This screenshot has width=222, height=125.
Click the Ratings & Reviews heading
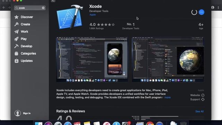point(70,111)
